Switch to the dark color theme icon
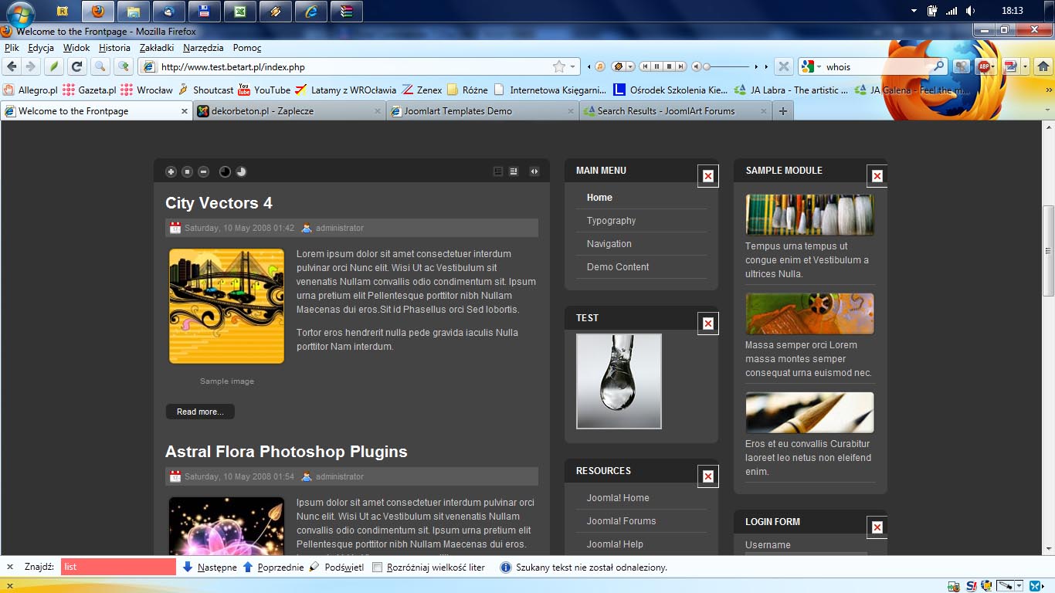 click(225, 171)
